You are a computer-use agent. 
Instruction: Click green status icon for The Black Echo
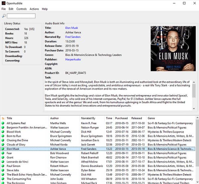pos(3,175)
